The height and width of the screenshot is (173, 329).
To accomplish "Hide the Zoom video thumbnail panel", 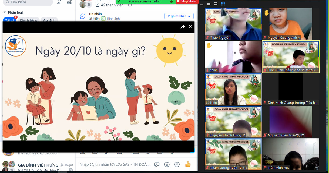I will coord(202,4).
